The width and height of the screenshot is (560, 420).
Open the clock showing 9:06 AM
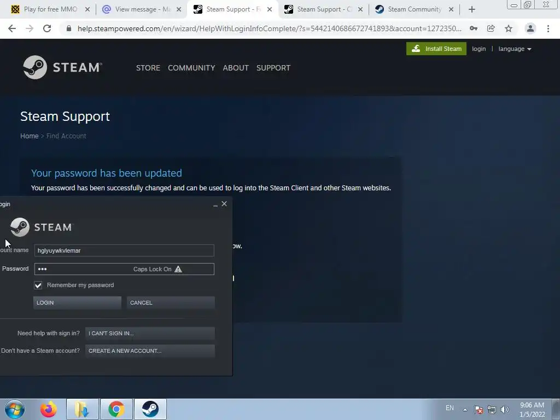532,410
